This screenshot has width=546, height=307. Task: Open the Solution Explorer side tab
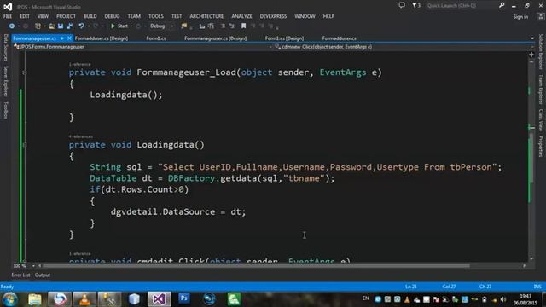(540, 52)
